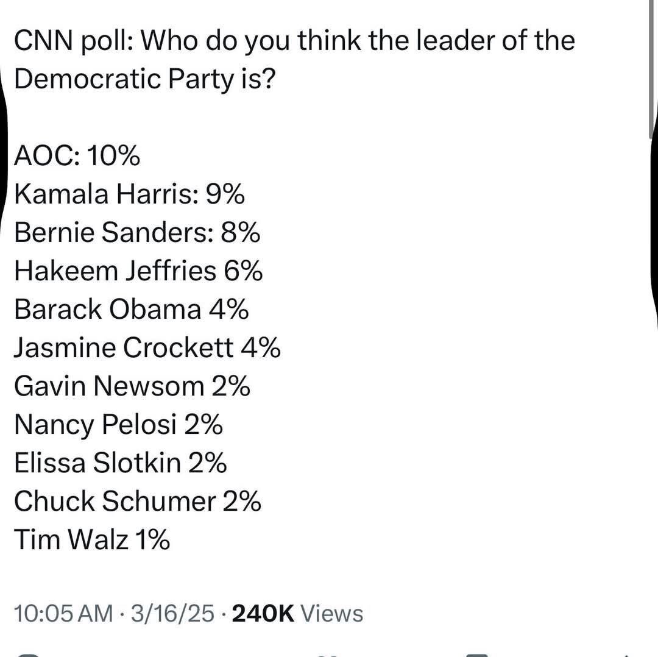Click the 240K Views count

(297, 613)
